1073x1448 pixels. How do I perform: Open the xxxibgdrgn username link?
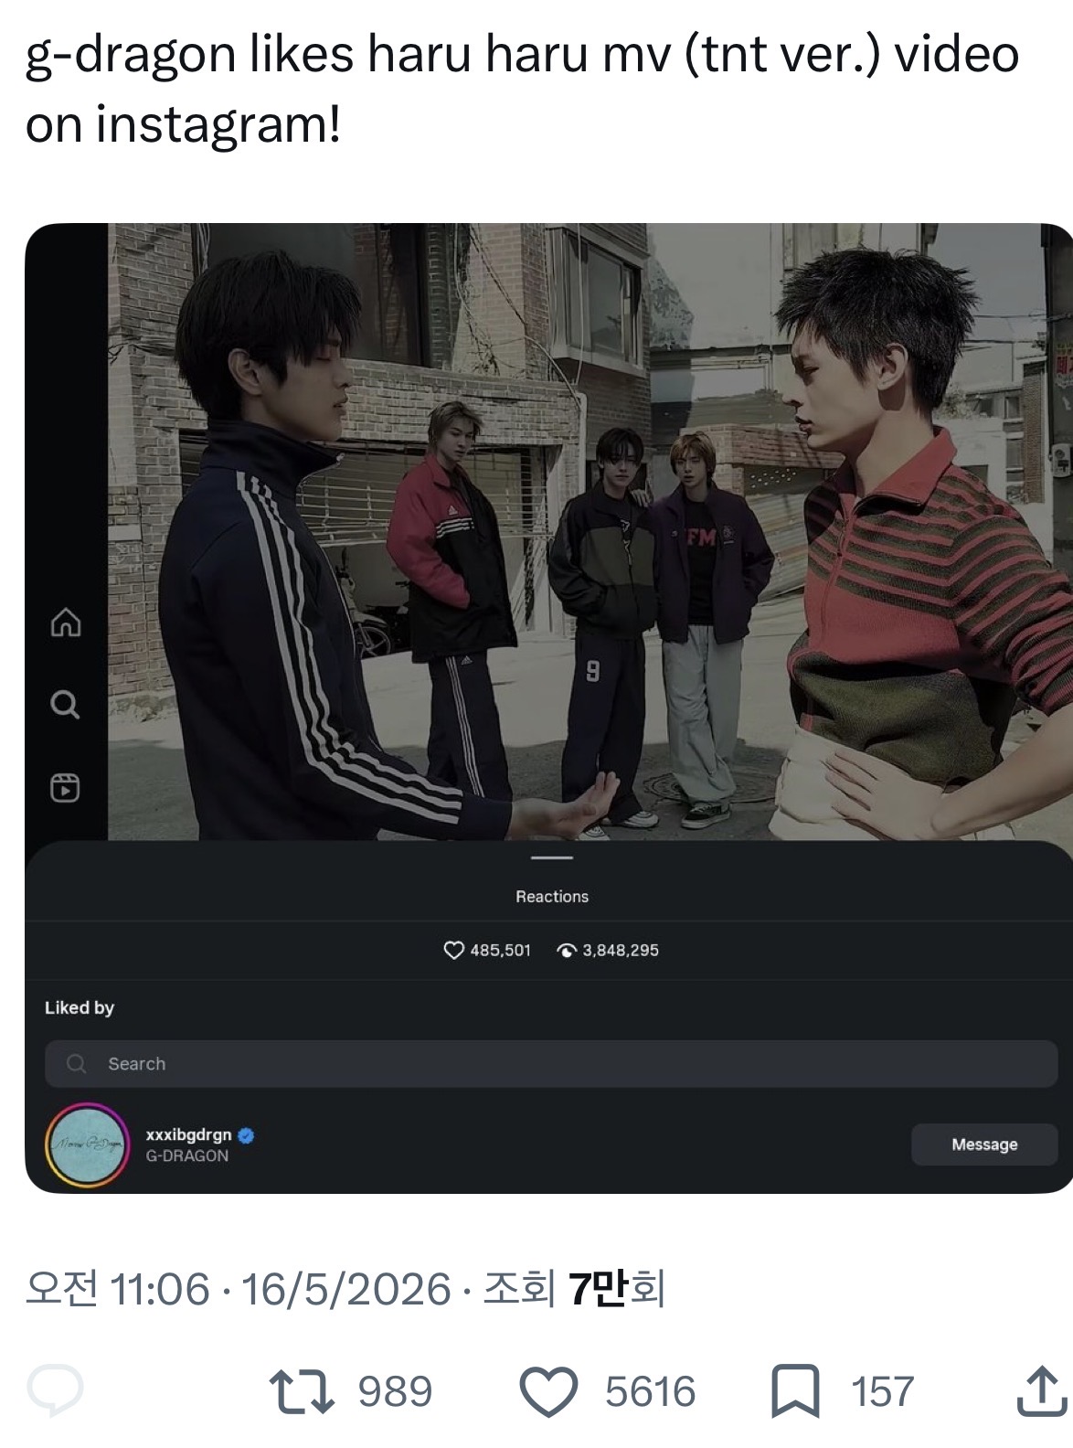(x=188, y=1134)
